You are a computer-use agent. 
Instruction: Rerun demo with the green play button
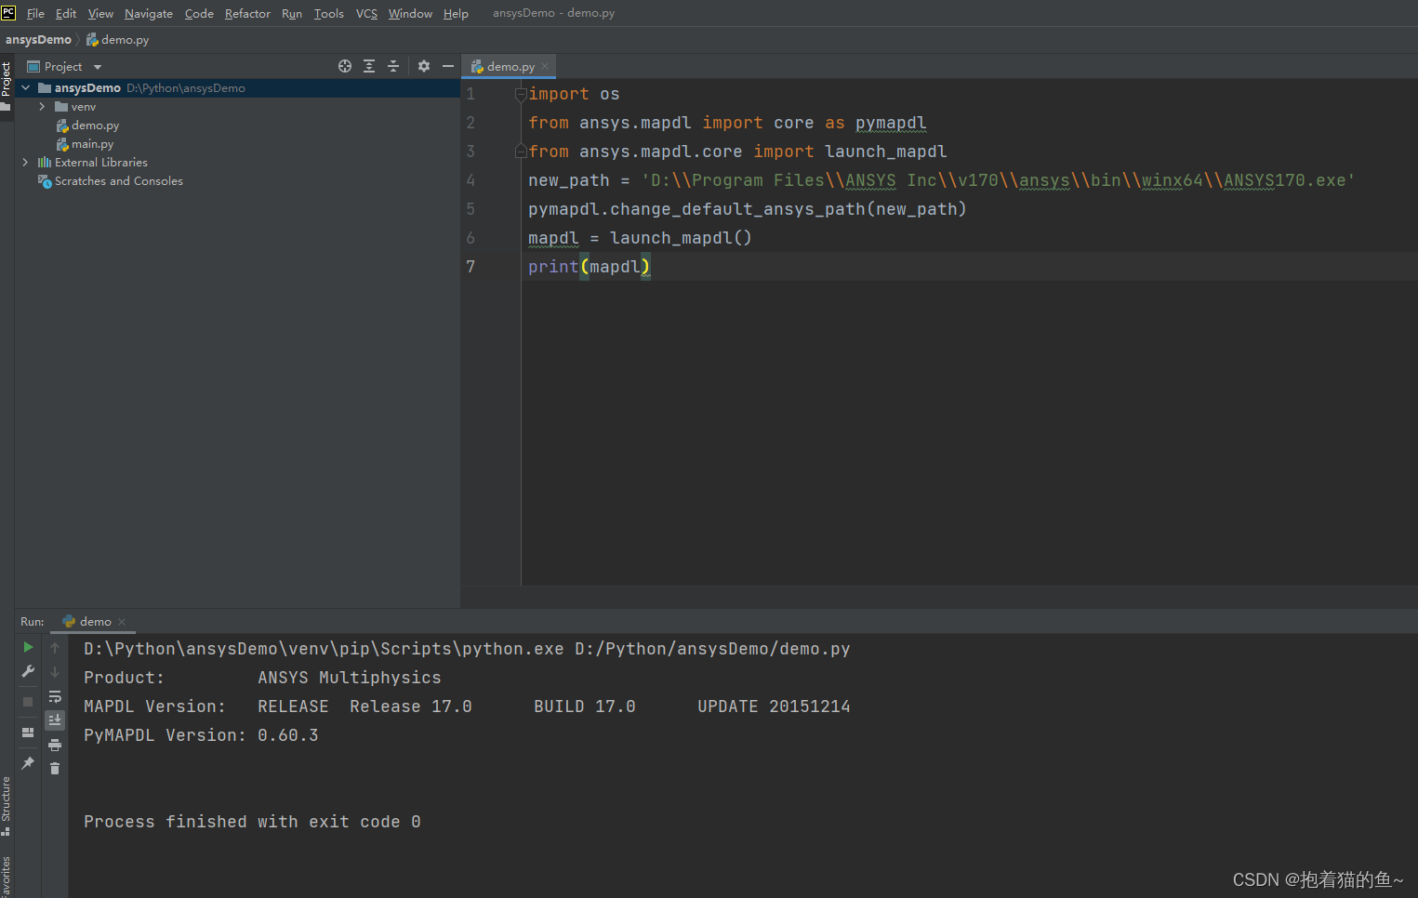28,647
